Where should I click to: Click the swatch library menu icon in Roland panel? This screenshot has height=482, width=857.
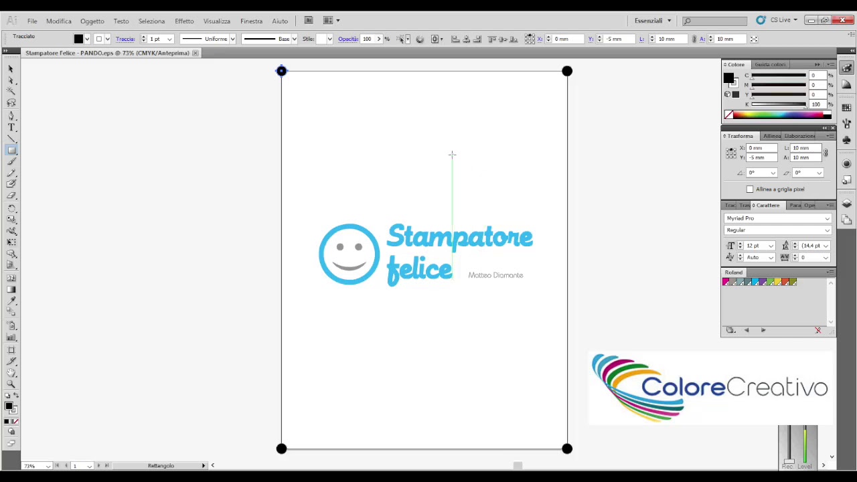pos(731,330)
